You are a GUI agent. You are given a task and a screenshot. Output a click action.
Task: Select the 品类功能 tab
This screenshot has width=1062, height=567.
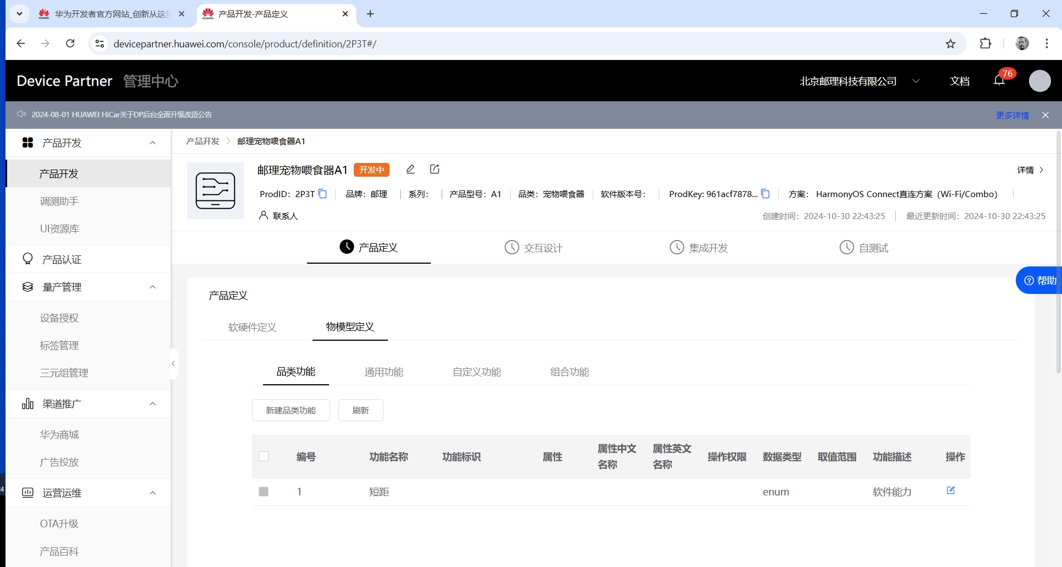[x=296, y=372]
